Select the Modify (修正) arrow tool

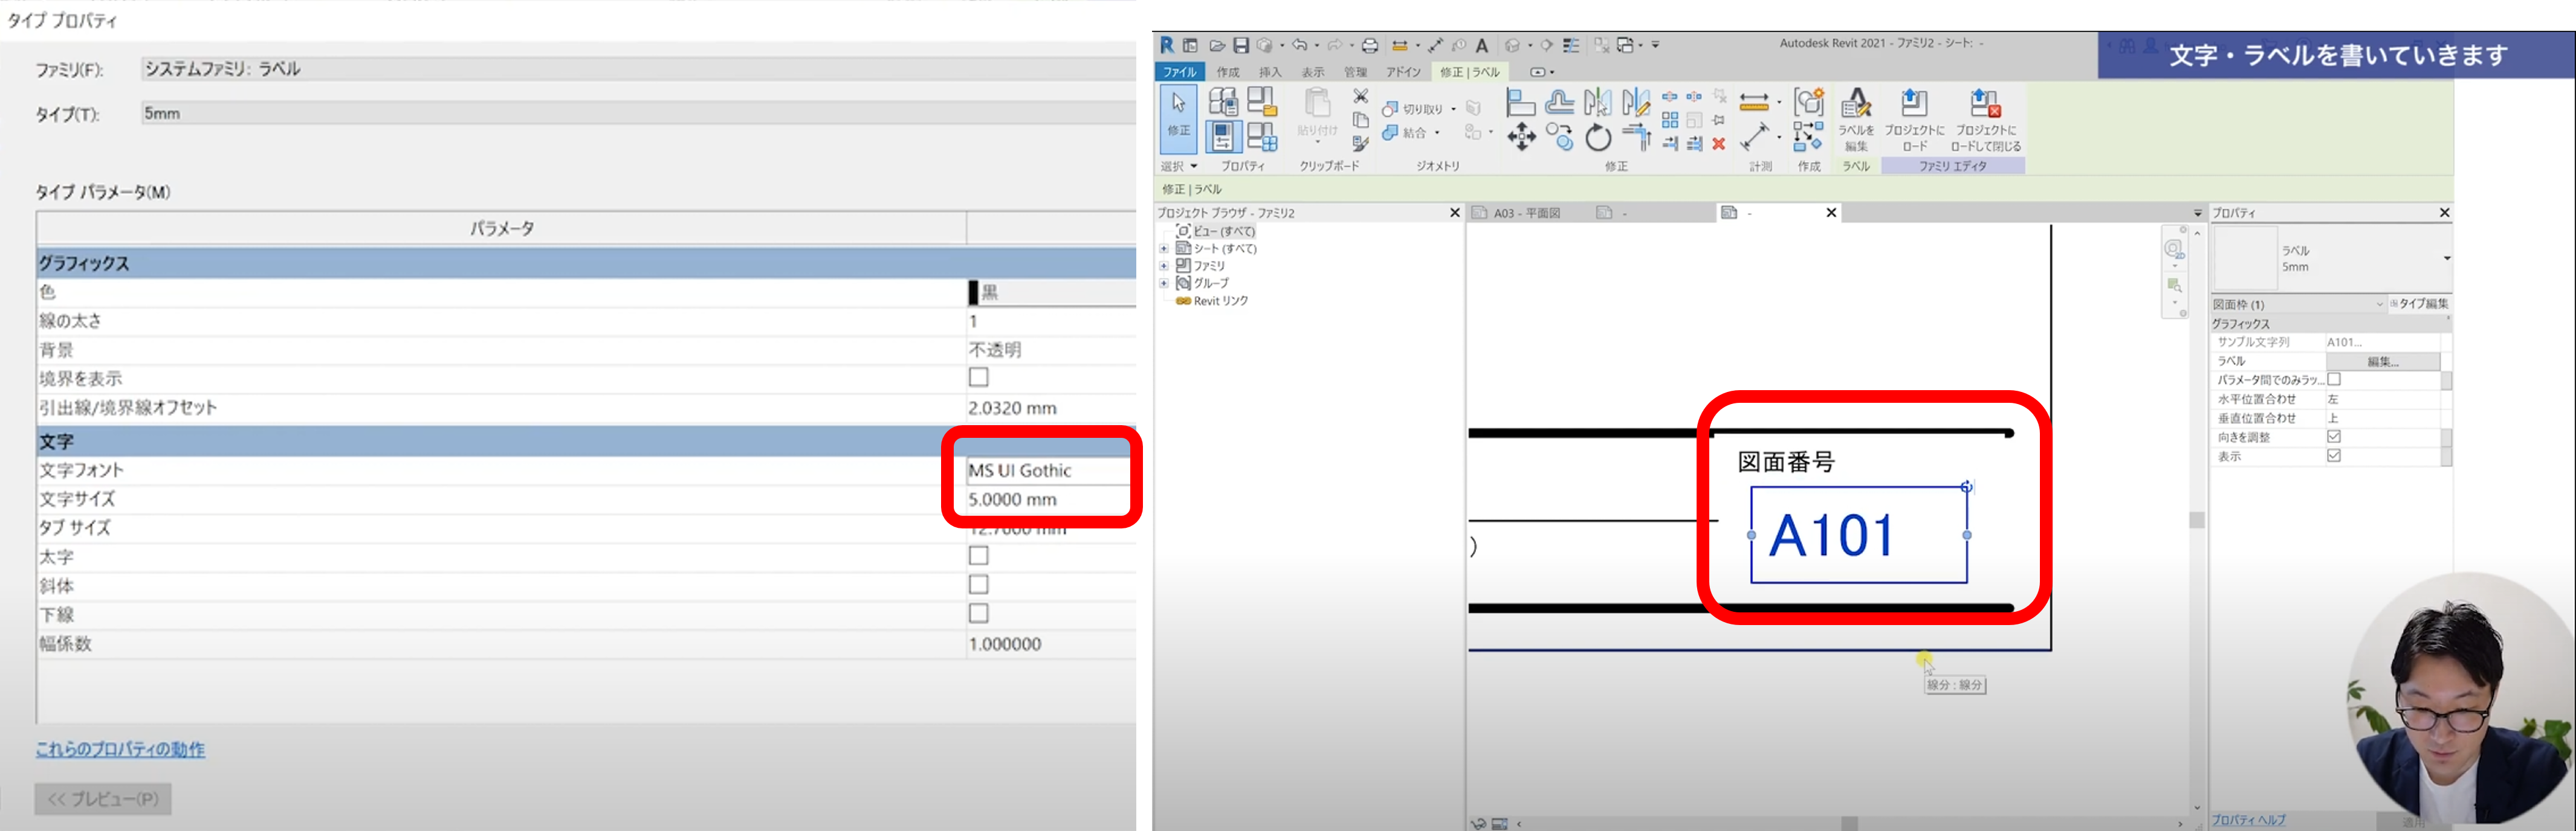1179,115
